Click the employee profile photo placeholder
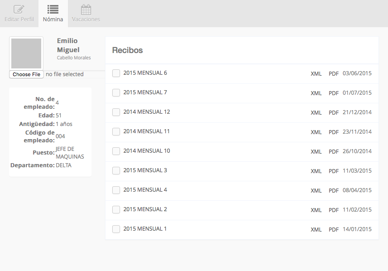The image size is (388, 271). [26, 53]
